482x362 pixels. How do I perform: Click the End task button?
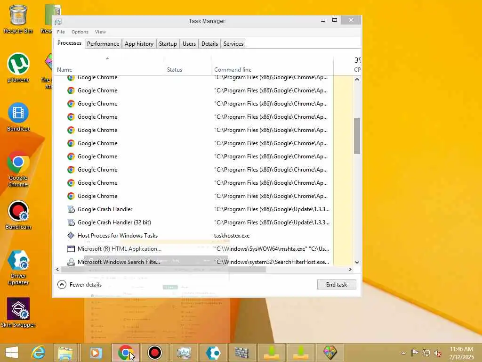click(x=337, y=284)
